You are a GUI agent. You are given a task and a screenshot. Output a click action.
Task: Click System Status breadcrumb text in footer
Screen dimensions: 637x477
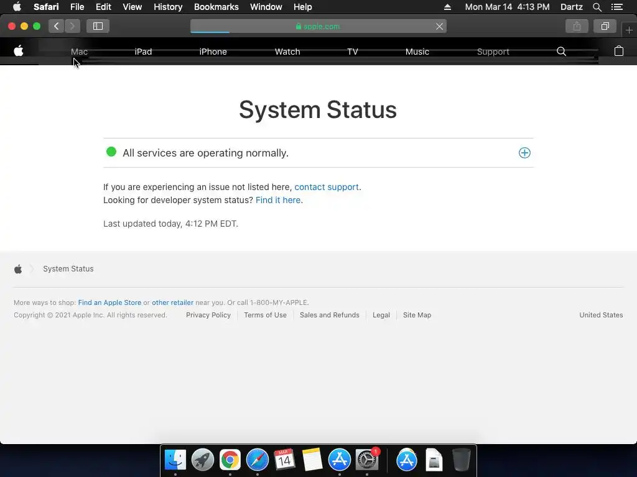(x=68, y=269)
